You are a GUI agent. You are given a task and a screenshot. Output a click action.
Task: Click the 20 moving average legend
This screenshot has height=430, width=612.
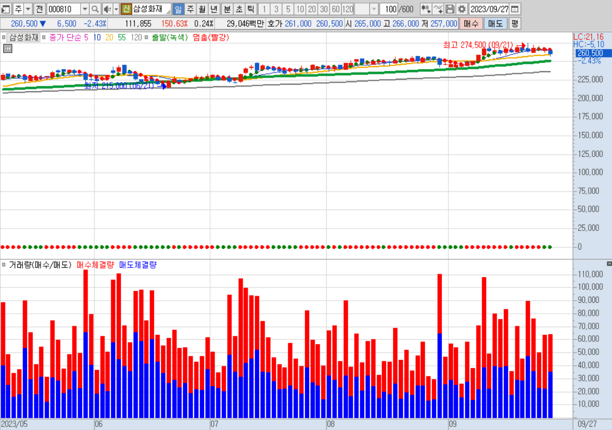(x=110, y=37)
